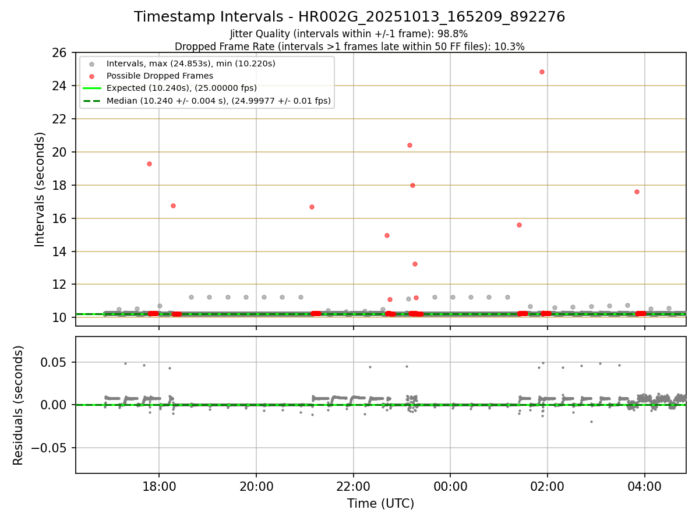This screenshot has height=524, width=699.
Task: Click the 'Jitter Quality' 98.8% subtitle line
Action: click(x=349, y=34)
